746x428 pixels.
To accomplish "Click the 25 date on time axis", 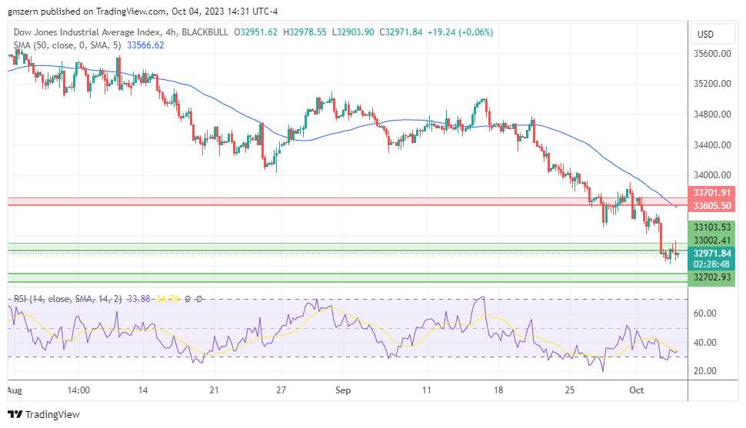I will point(569,390).
